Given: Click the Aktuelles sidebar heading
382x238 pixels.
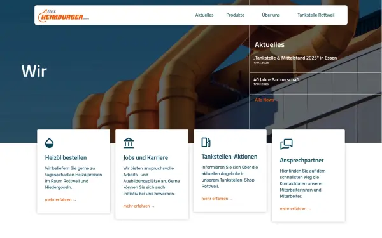Looking at the screenshot, I should point(269,44).
